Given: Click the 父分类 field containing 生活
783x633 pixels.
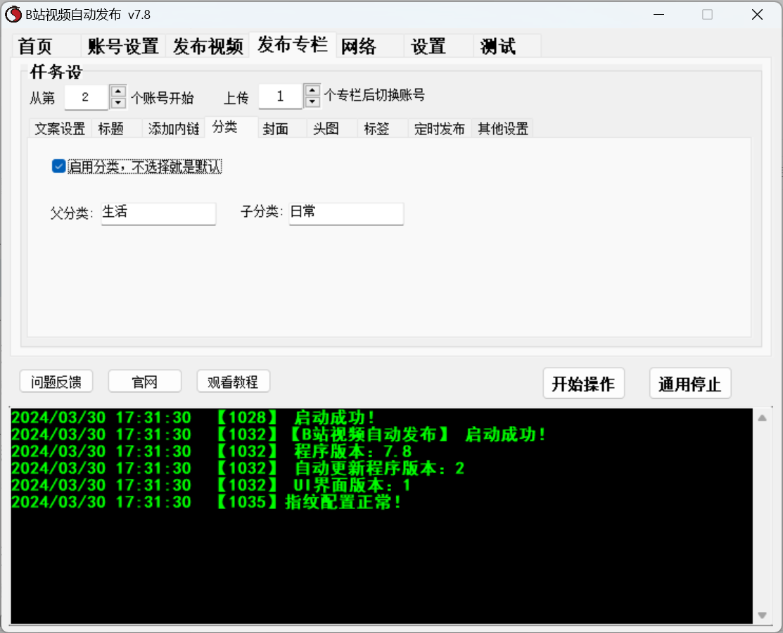Looking at the screenshot, I should pos(158,213).
